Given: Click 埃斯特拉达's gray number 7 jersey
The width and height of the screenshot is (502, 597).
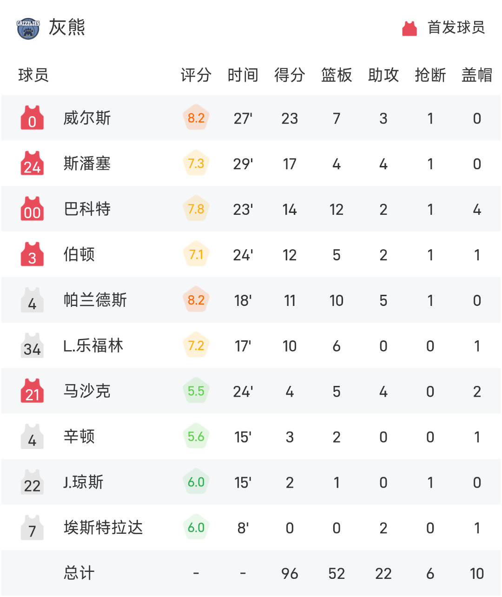Looking at the screenshot, I should [x=32, y=528].
